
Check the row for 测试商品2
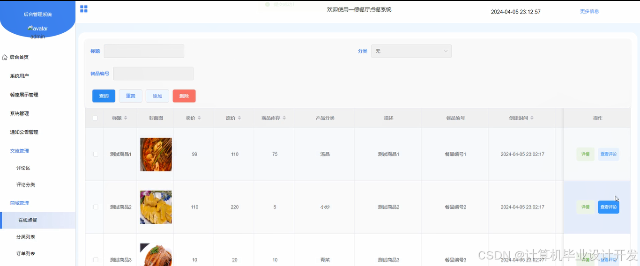96,207
